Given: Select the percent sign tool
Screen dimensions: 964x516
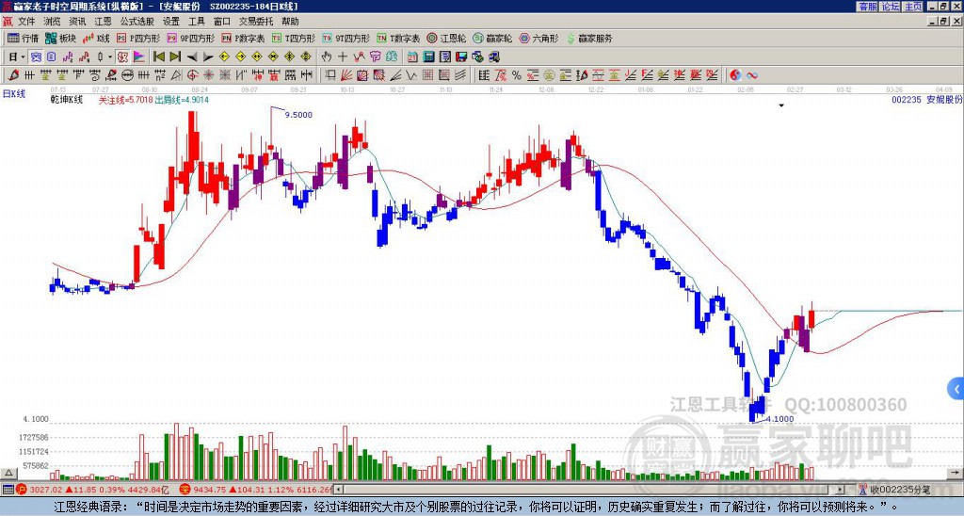Looking at the screenshot, I should tap(517, 75).
